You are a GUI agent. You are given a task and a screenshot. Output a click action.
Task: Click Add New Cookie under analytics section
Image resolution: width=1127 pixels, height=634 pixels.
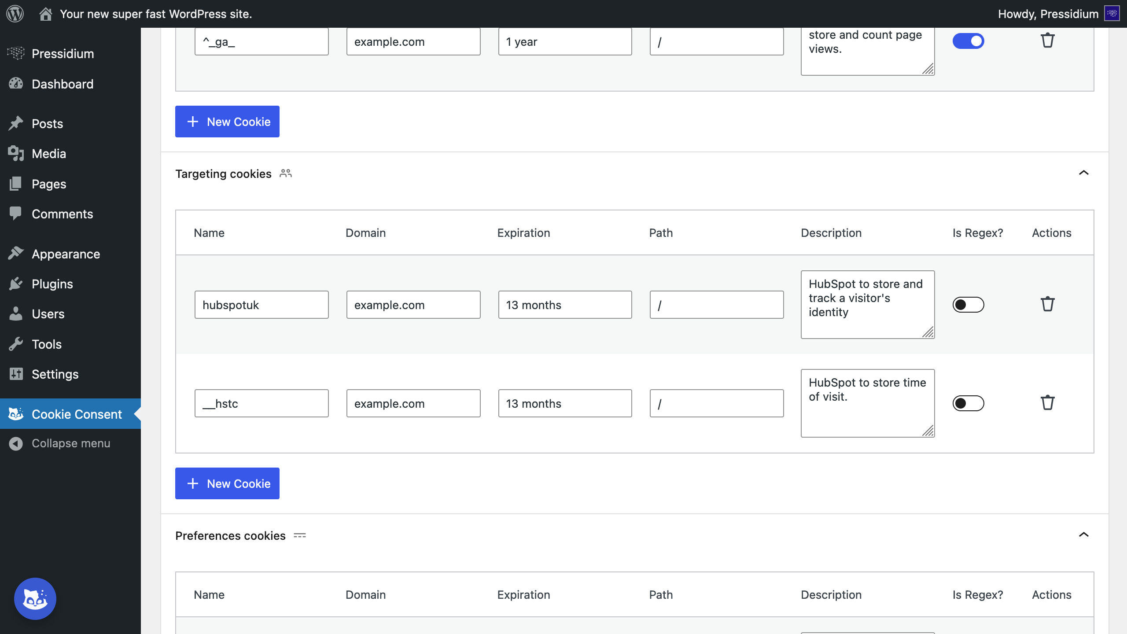pyautogui.click(x=228, y=122)
